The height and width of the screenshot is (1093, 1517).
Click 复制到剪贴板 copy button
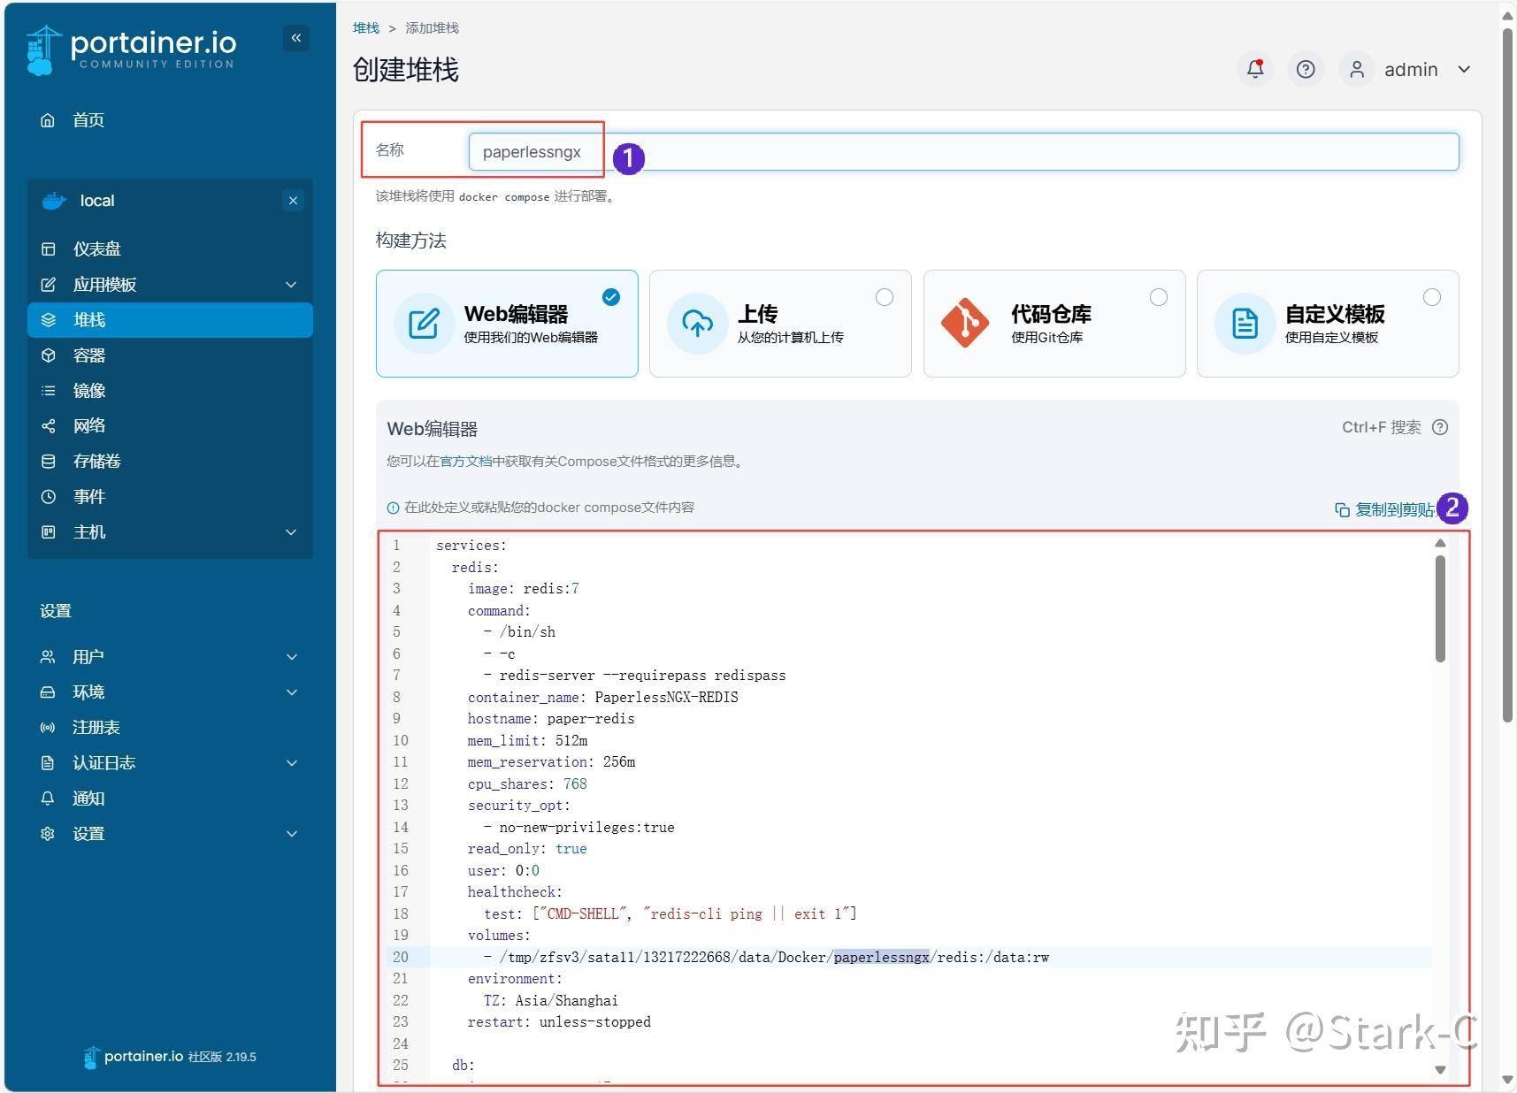pos(1386,509)
